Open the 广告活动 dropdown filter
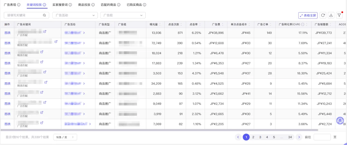 click(x=75, y=15)
